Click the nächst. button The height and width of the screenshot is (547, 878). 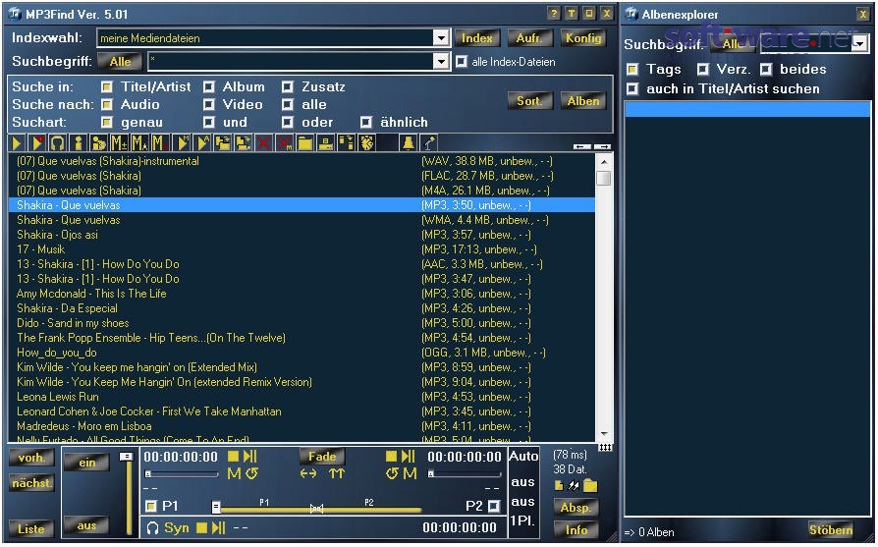(x=31, y=483)
